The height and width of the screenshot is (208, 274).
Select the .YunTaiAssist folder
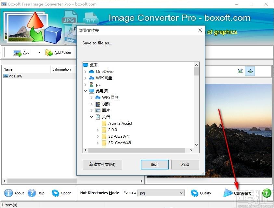(120, 123)
